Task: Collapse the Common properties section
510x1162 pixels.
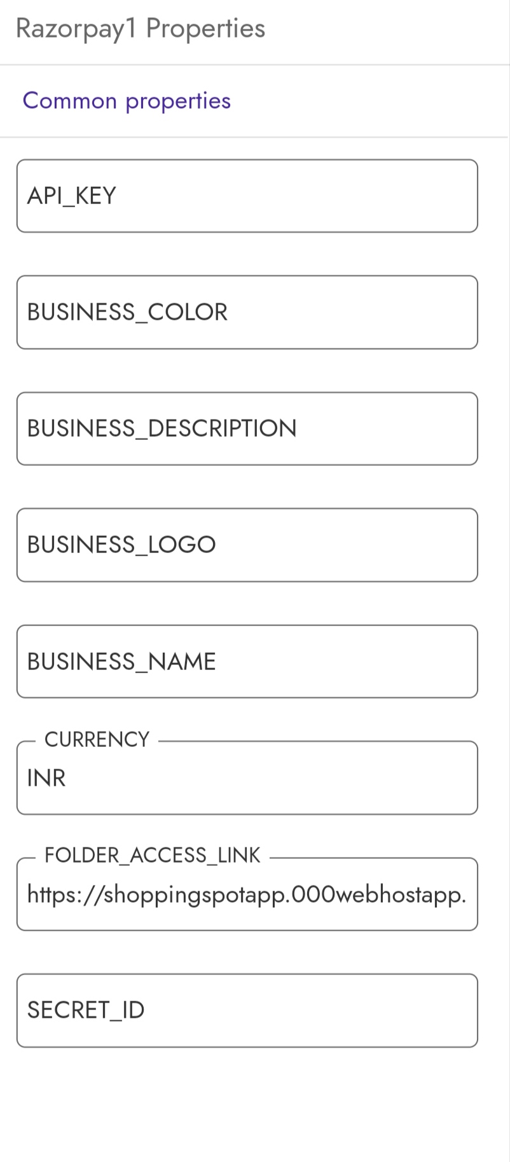Action: click(x=127, y=100)
